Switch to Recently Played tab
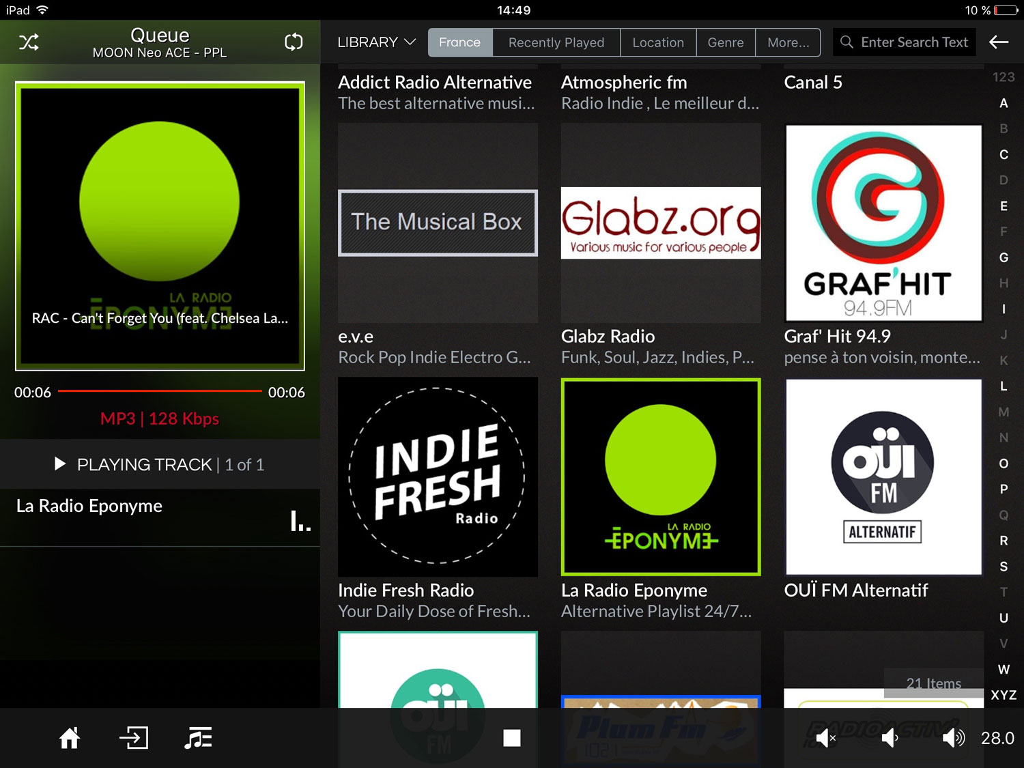This screenshot has height=768, width=1024. click(556, 42)
